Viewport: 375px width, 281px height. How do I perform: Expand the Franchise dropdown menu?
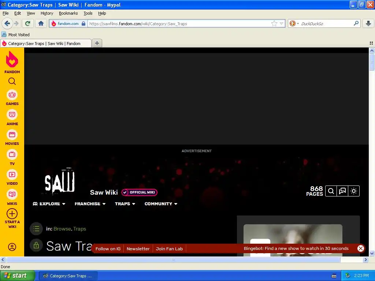tap(90, 204)
